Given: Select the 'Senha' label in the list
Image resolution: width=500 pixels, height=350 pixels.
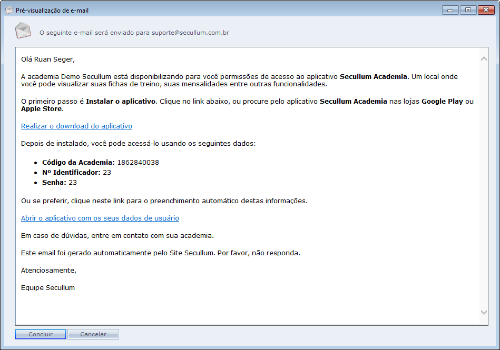Looking at the screenshot, I should (54, 183).
